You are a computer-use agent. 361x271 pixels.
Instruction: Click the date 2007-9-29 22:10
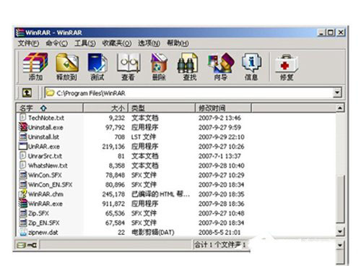click(x=222, y=137)
